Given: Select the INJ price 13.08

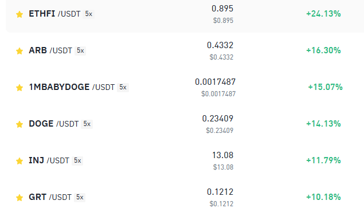Looking at the screenshot, I should [x=222, y=155].
